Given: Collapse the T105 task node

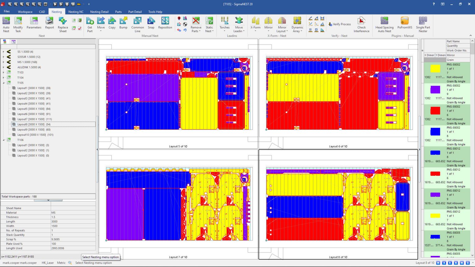Looking at the screenshot, I should (4, 83).
